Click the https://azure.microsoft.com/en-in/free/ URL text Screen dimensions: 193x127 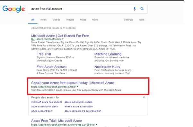(x=54, y=87)
